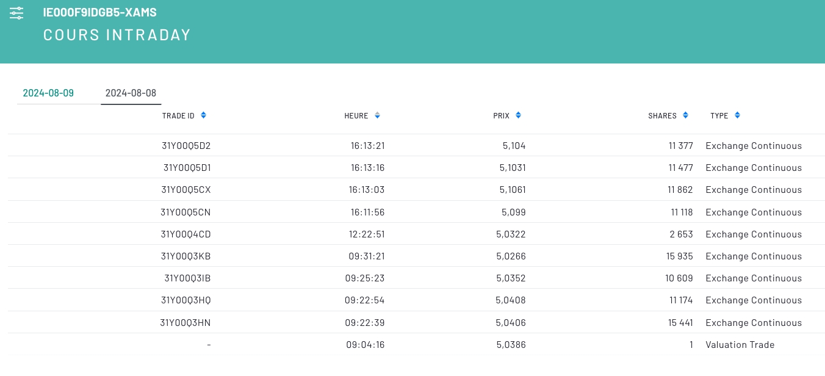
Task: Sort by Trade ID arrows icon
Action: click(x=204, y=115)
